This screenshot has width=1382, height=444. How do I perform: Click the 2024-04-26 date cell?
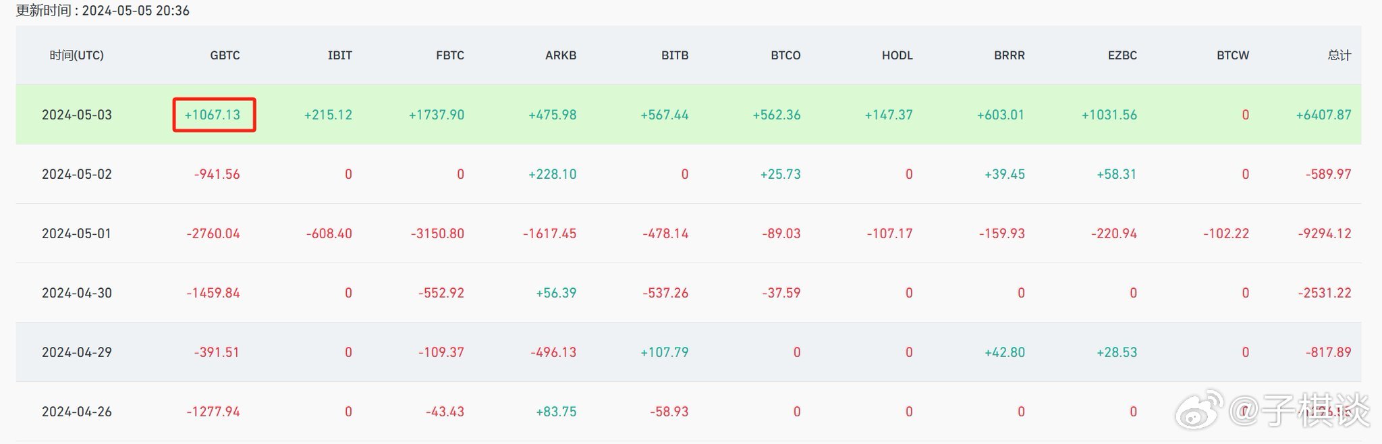(x=76, y=412)
